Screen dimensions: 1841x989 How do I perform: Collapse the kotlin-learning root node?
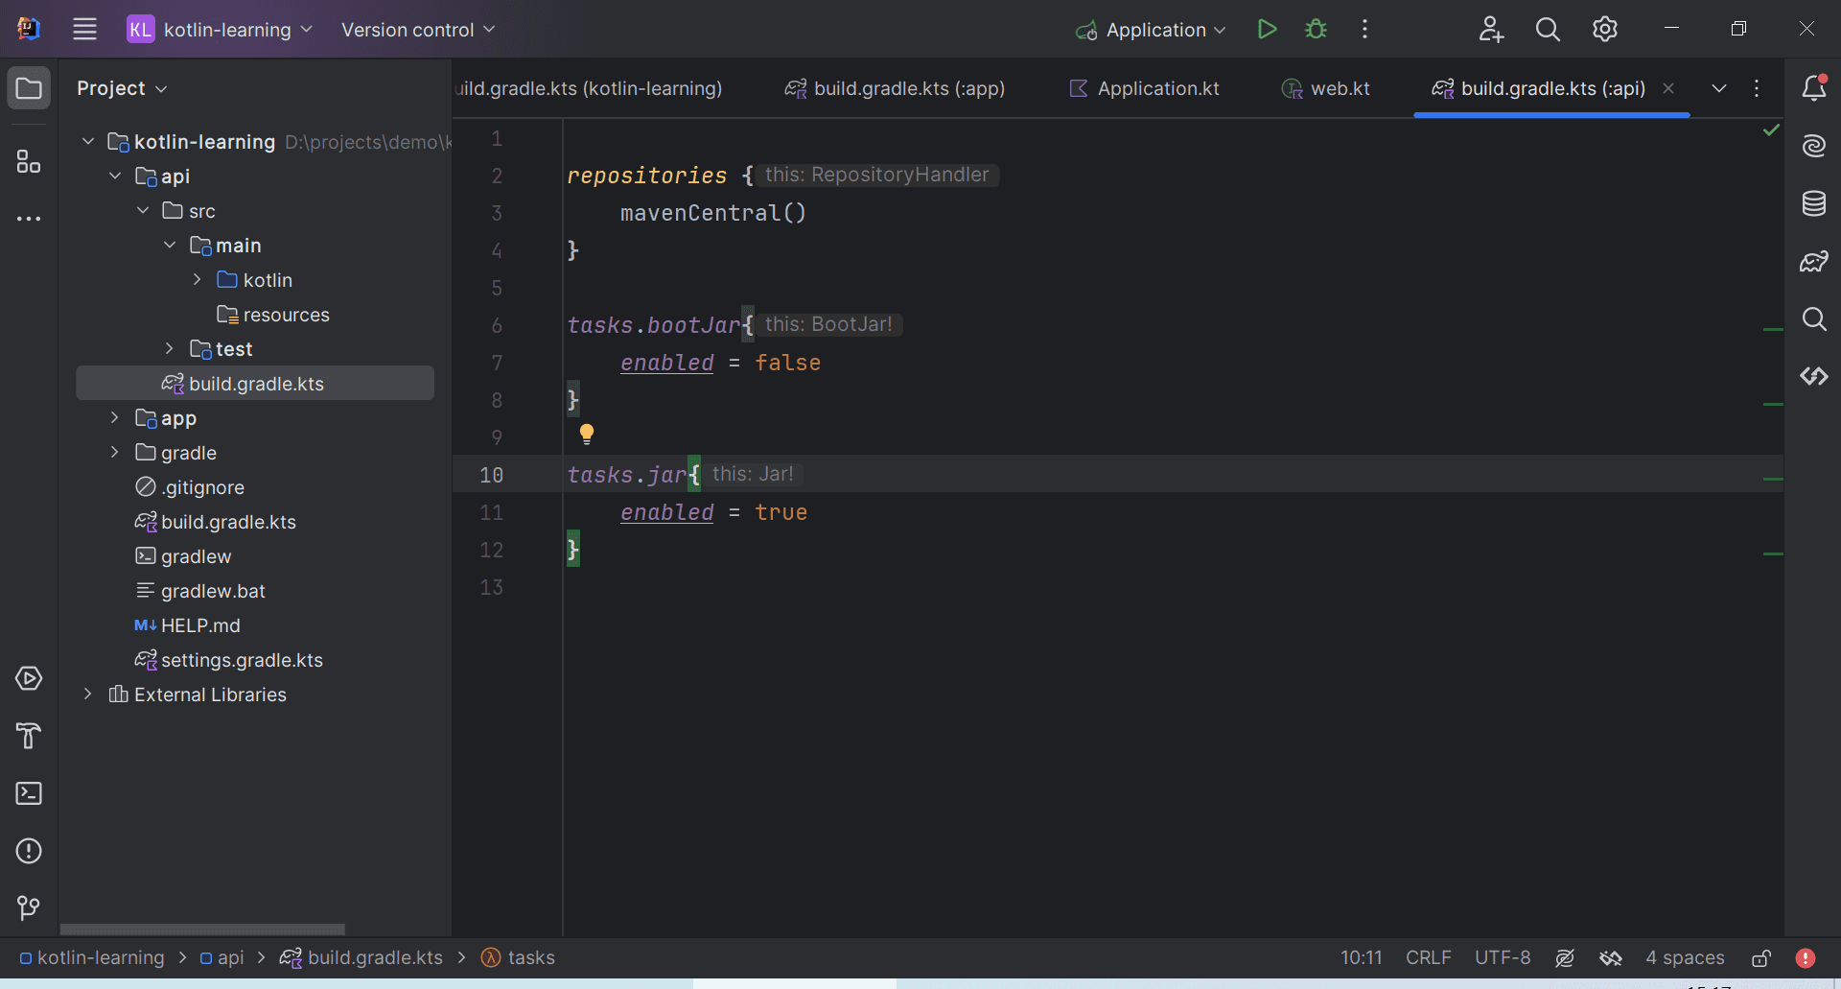pos(88,141)
